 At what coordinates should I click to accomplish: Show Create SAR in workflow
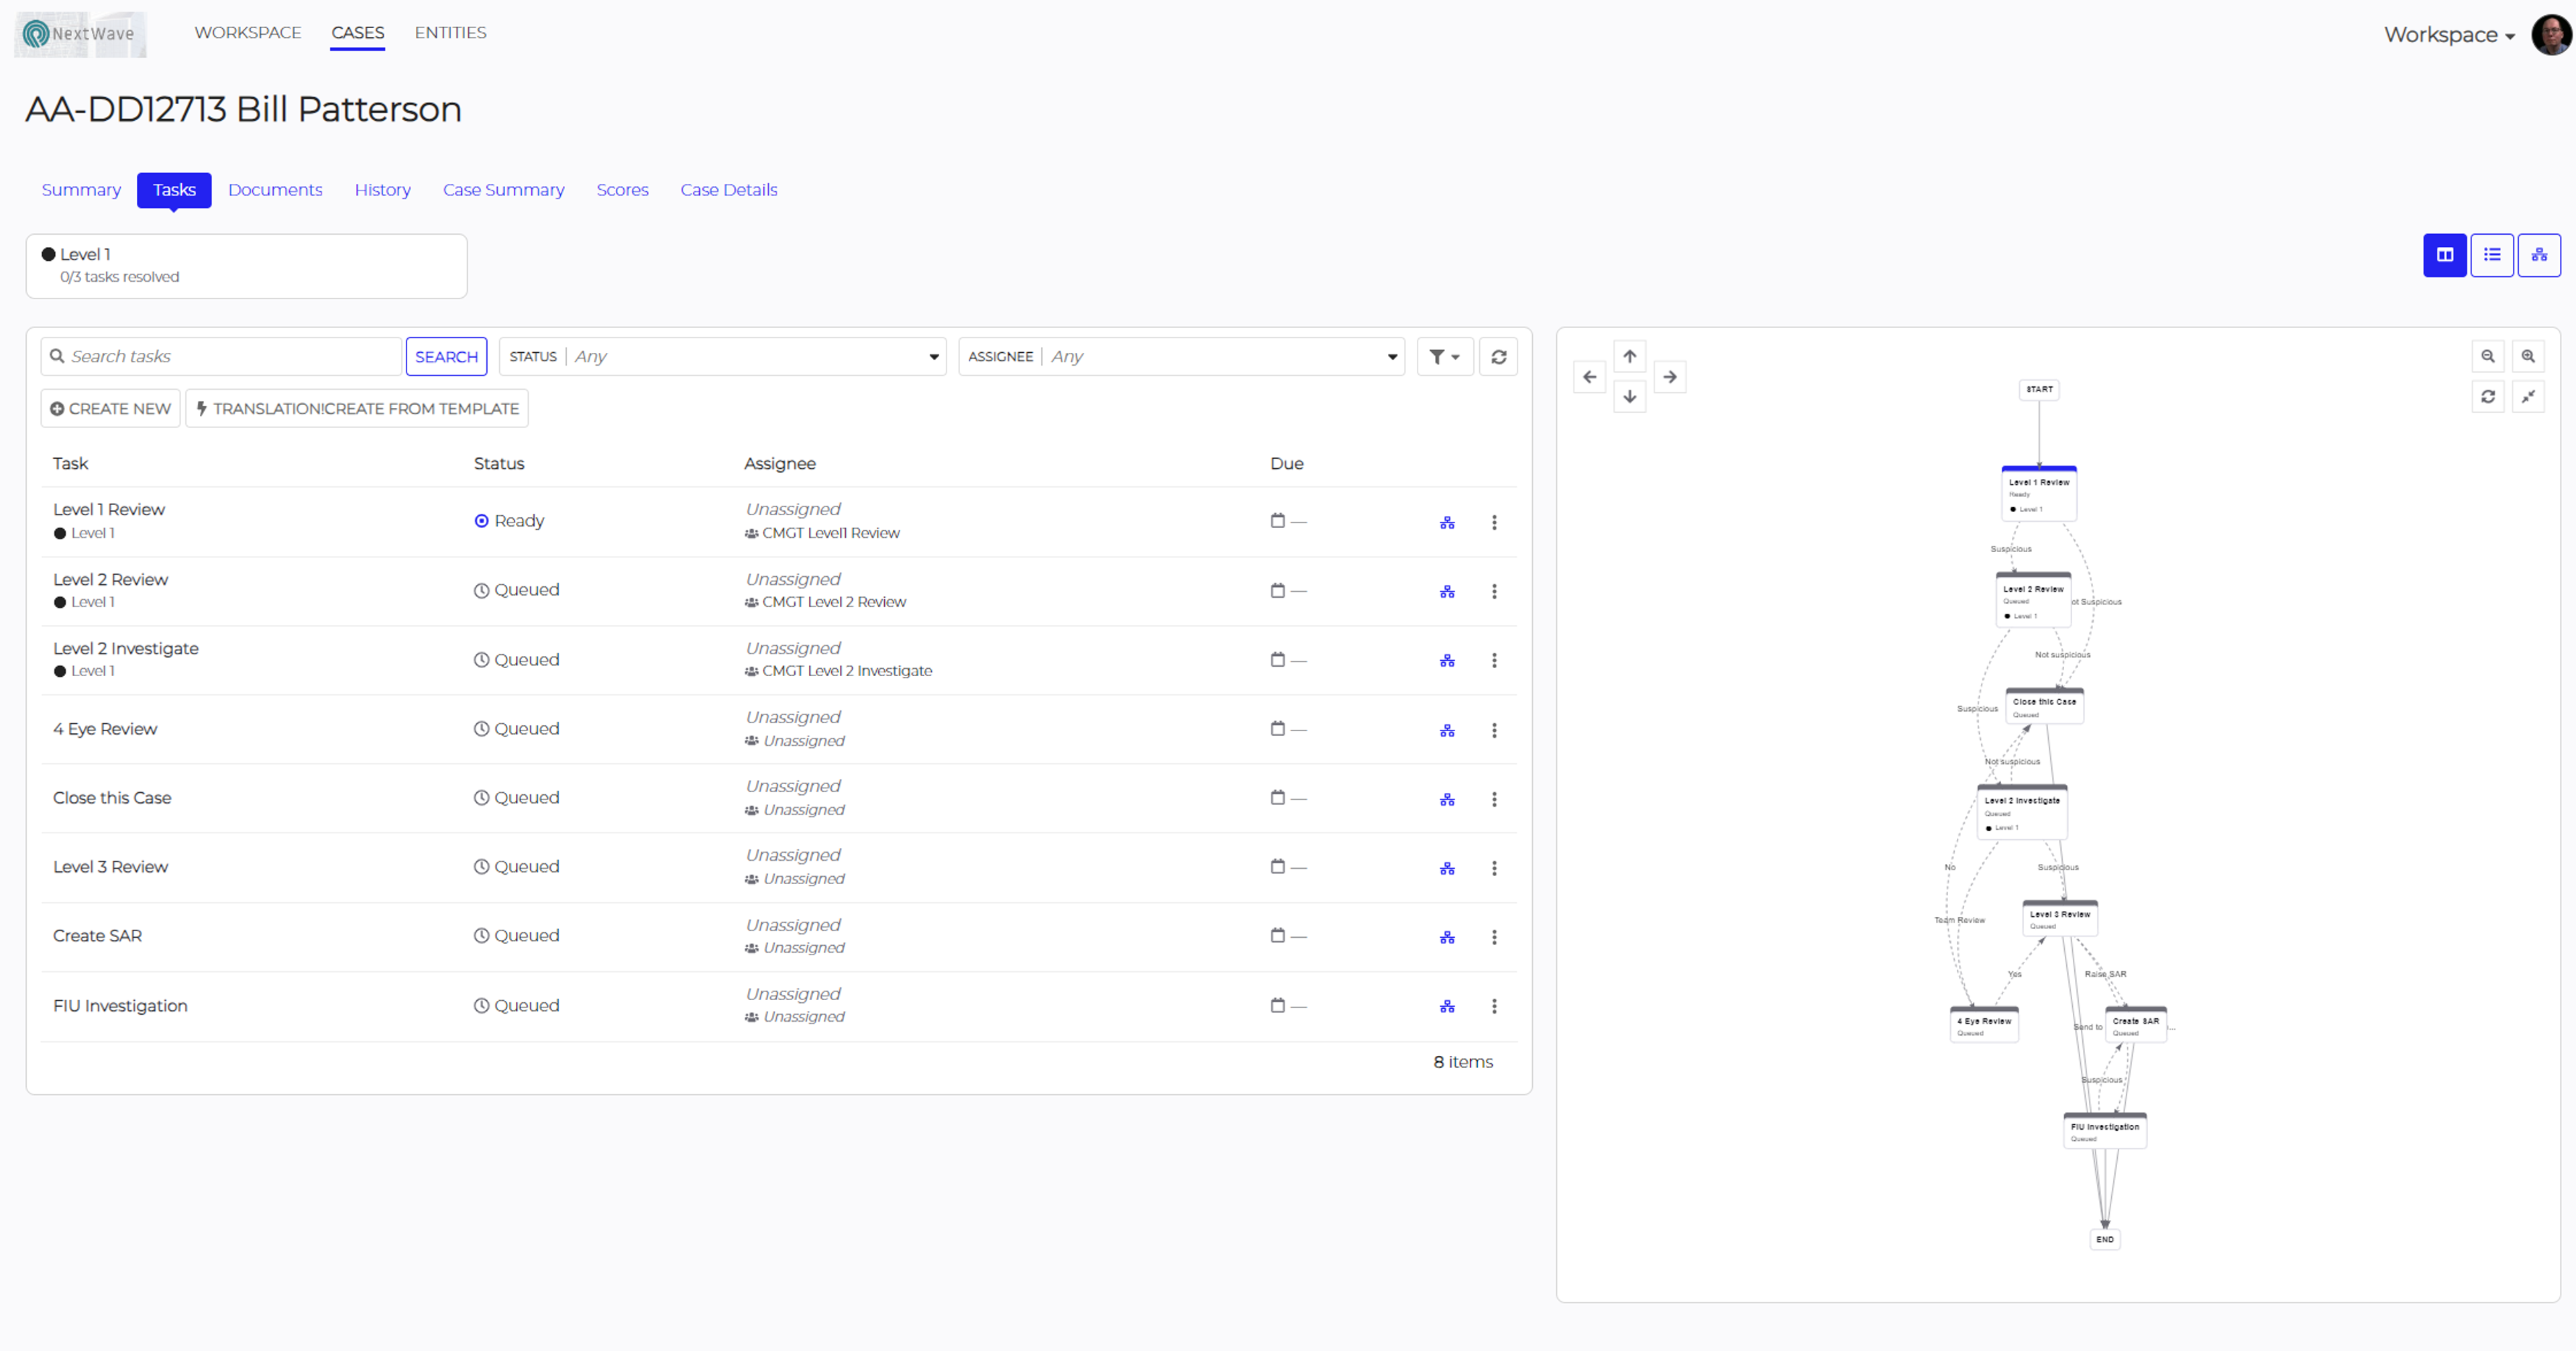click(1446, 938)
